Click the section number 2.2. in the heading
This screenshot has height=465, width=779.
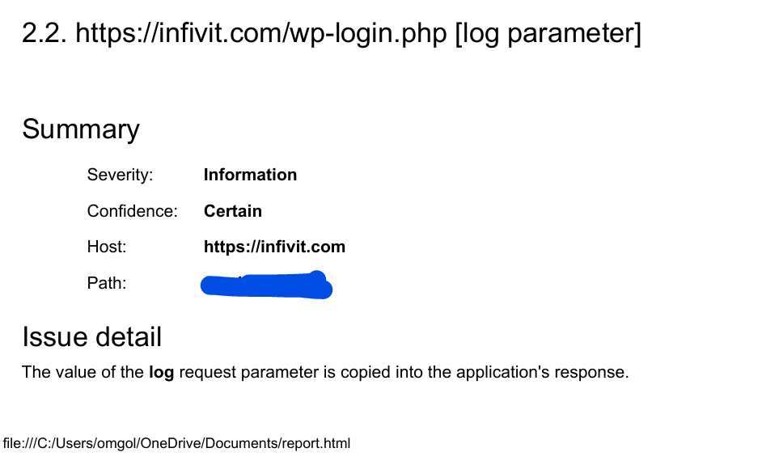pos(45,33)
